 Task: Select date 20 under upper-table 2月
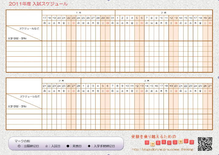click(x=210, y=18)
